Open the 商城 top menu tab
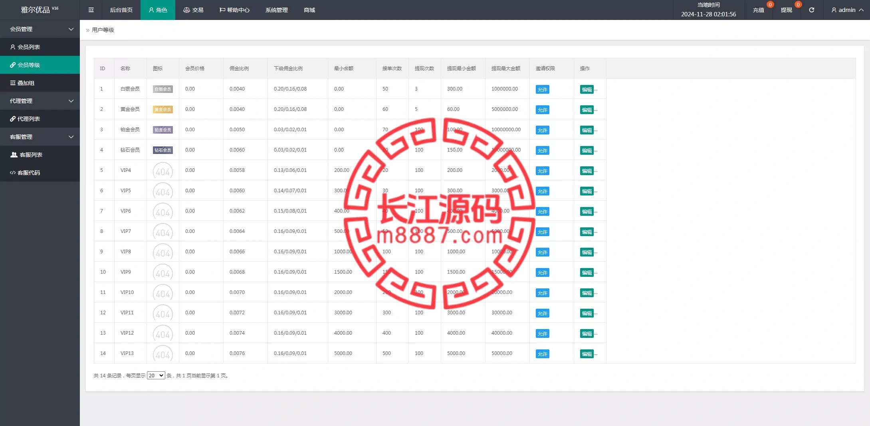This screenshot has height=426, width=870. click(x=309, y=10)
